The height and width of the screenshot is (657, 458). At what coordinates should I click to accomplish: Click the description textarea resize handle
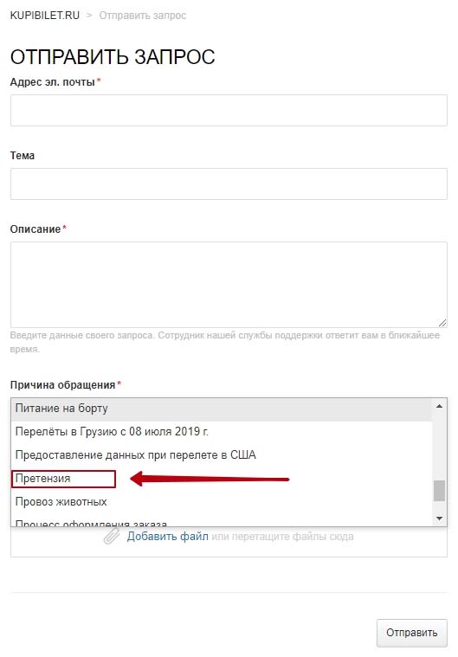click(x=442, y=322)
